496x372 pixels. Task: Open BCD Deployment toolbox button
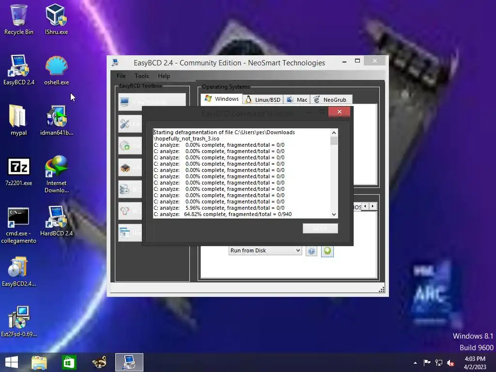130,211
